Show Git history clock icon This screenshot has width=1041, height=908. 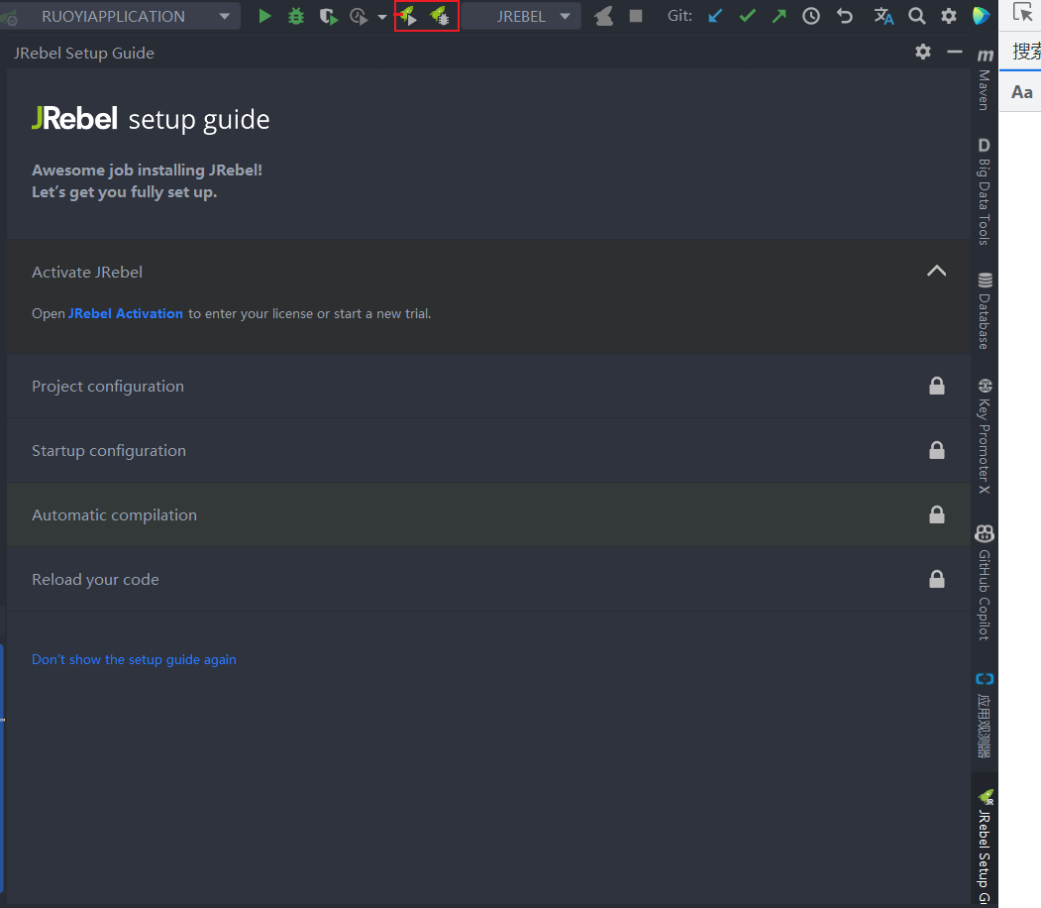tap(810, 16)
